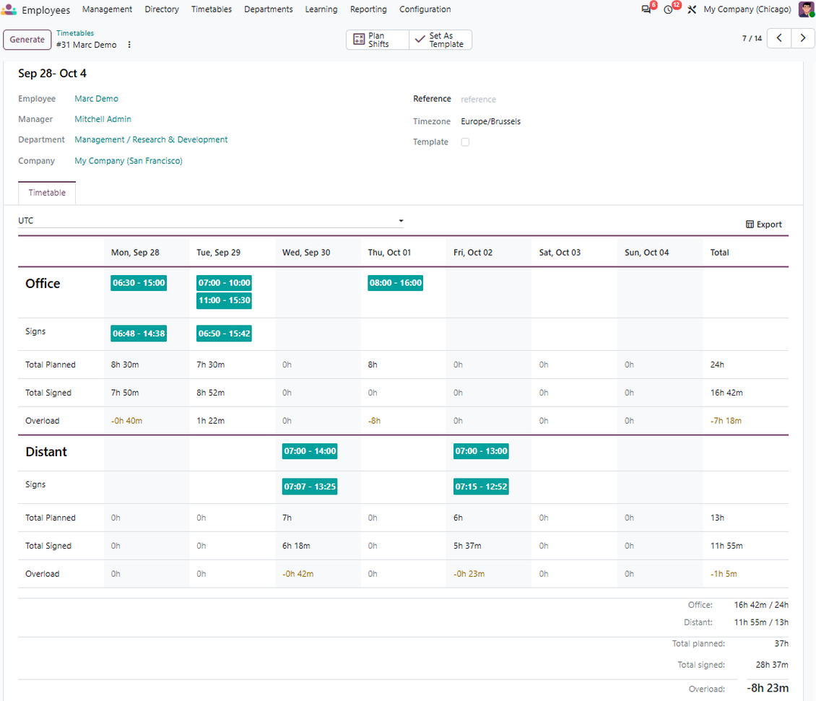Click the -0h 42m overload value
816x701 pixels.
(x=298, y=574)
